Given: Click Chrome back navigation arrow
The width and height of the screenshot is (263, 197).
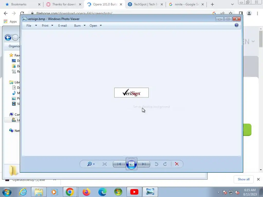Looking at the screenshot, I should tap(6, 13).
